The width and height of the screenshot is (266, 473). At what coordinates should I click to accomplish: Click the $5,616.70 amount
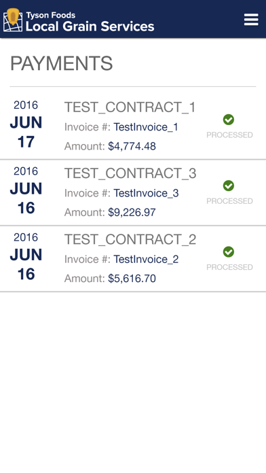(132, 279)
